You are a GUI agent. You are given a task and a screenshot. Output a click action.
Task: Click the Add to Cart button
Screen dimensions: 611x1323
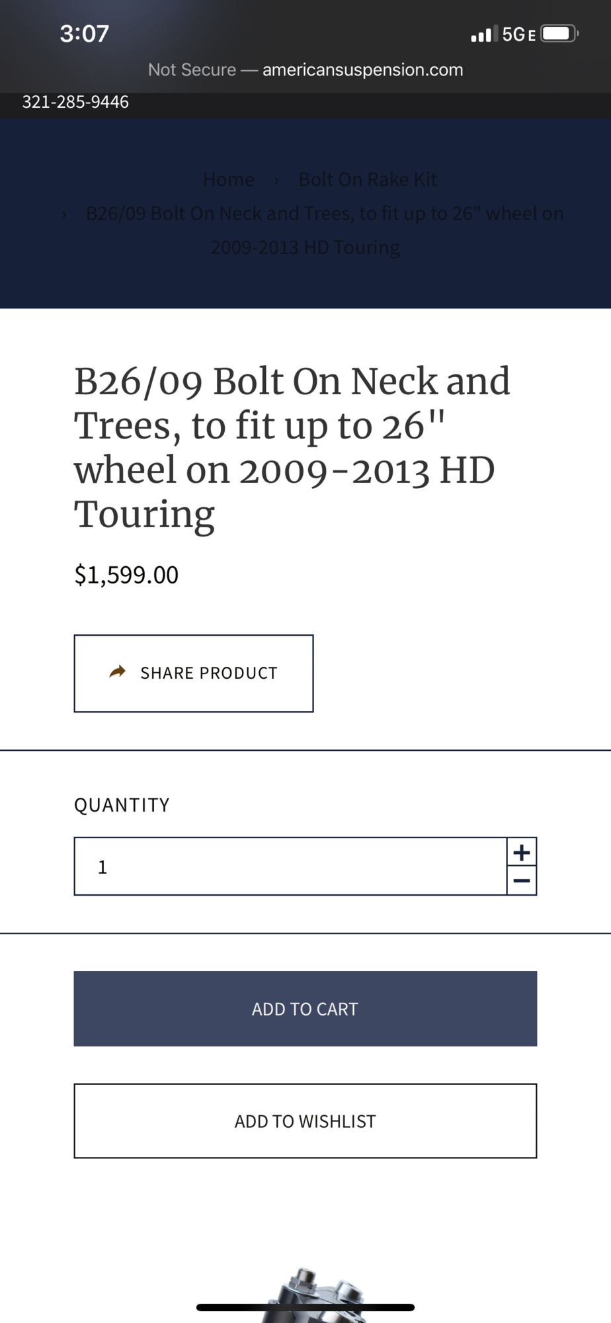coord(305,1009)
